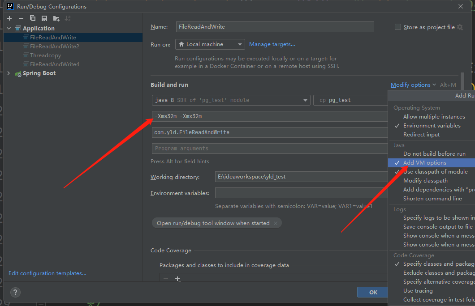This screenshot has width=475, height=306.
Task: Add a package pattern to coverage data
Action: point(178,279)
